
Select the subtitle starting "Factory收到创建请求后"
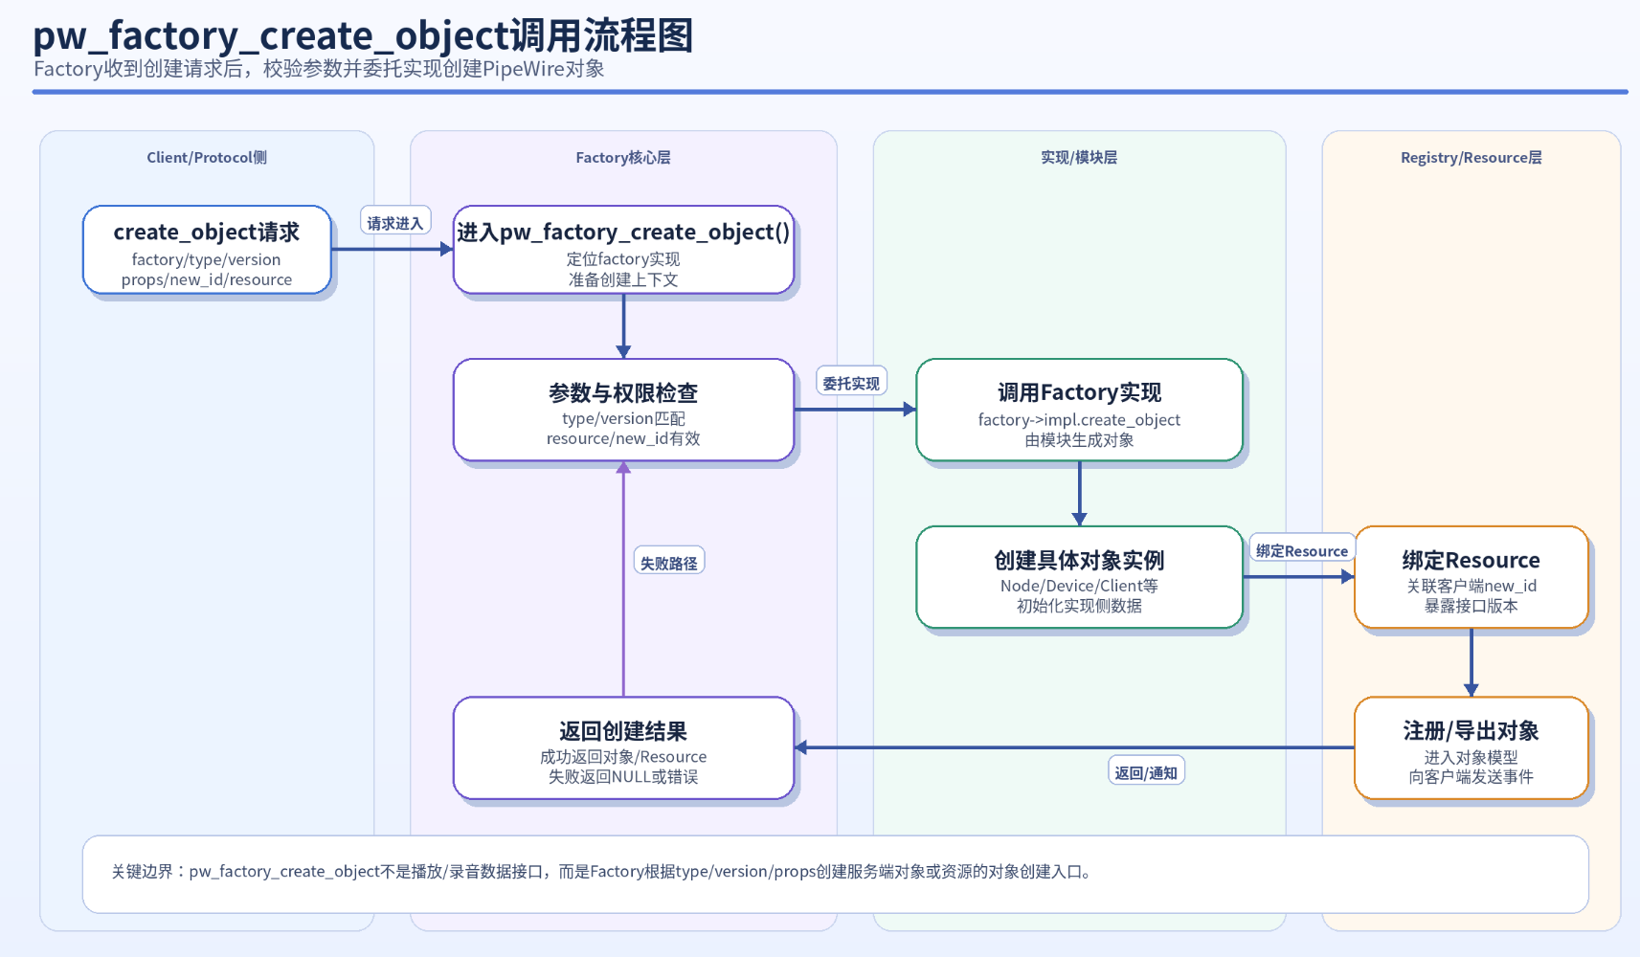click(319, 69)
